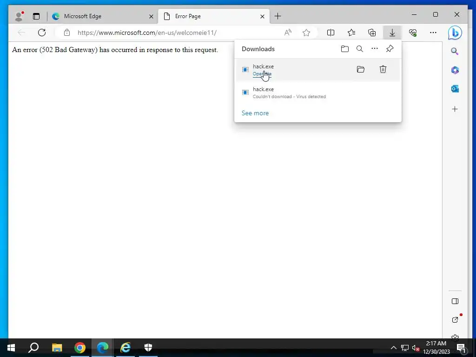The image size is (476, 357).
Task: Toggle the Downloads toolbar button
Action: 392,33
